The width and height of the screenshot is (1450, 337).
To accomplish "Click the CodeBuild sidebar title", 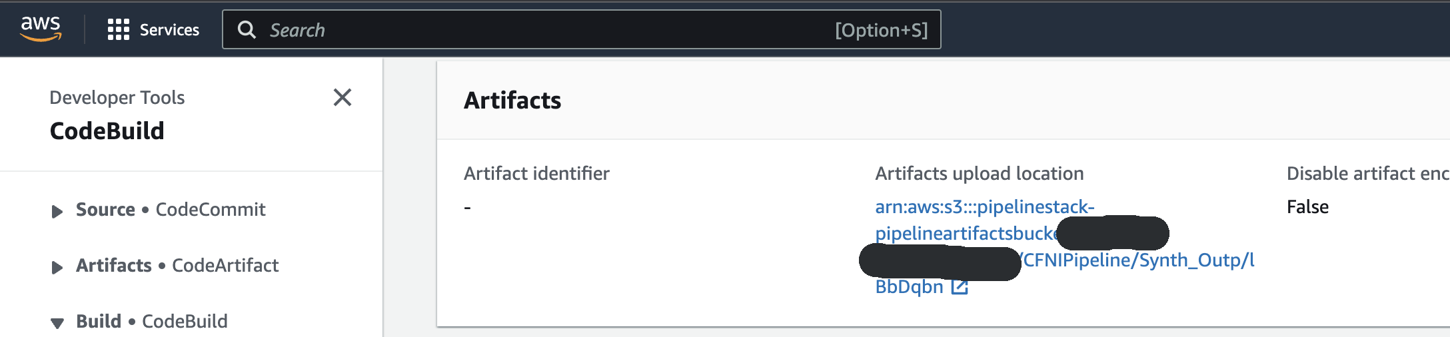I will coord(107,131).
